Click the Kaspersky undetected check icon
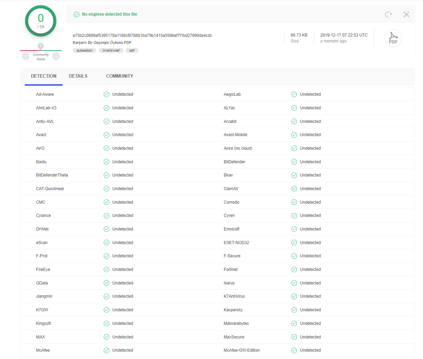Image resolution: width=423 pixels, height=359 pixels. [294, 310]
